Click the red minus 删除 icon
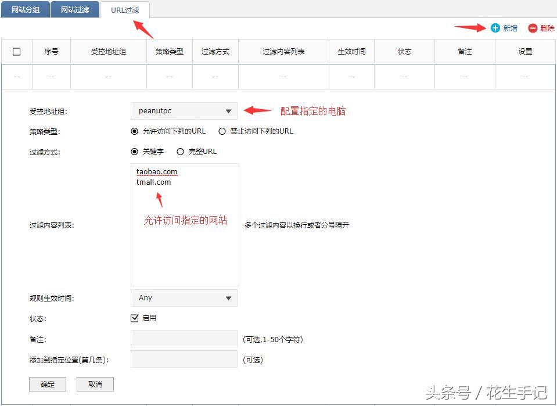 click(x=533, y=27)
